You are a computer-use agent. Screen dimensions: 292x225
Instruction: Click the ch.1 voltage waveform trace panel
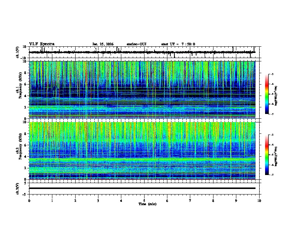[x=144, y=52]
